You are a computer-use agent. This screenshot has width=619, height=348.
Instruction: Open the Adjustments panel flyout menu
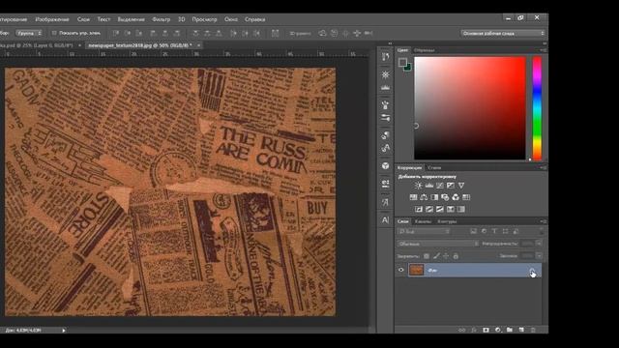click(x=544, y=167)
